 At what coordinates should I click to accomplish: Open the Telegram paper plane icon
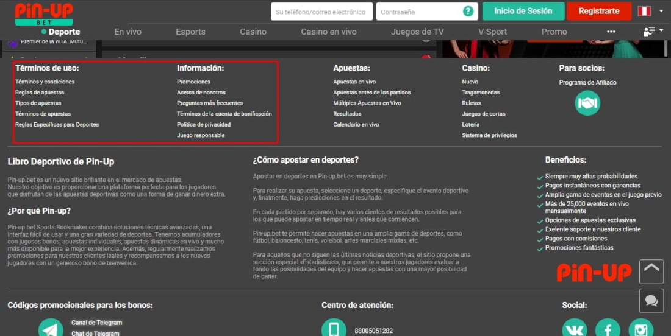pyautogui.click(x=51, y=328)
